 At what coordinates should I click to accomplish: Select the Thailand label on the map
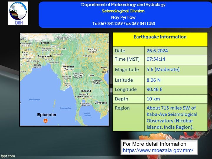click(x=86, y=91)
